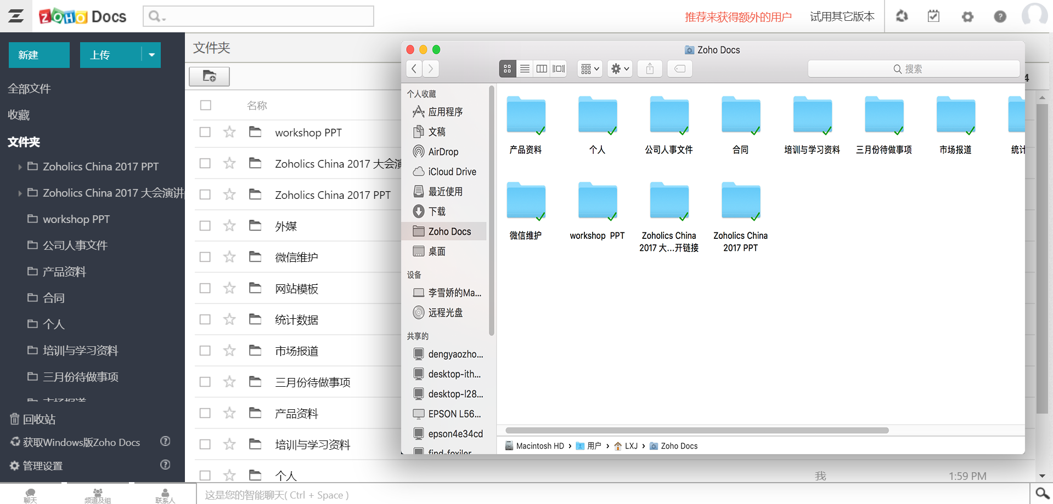Image resolution: width=1053 pixels, height=504 pixels.
Task: Click the 新建 button
Action: click(x=39, y=55)
